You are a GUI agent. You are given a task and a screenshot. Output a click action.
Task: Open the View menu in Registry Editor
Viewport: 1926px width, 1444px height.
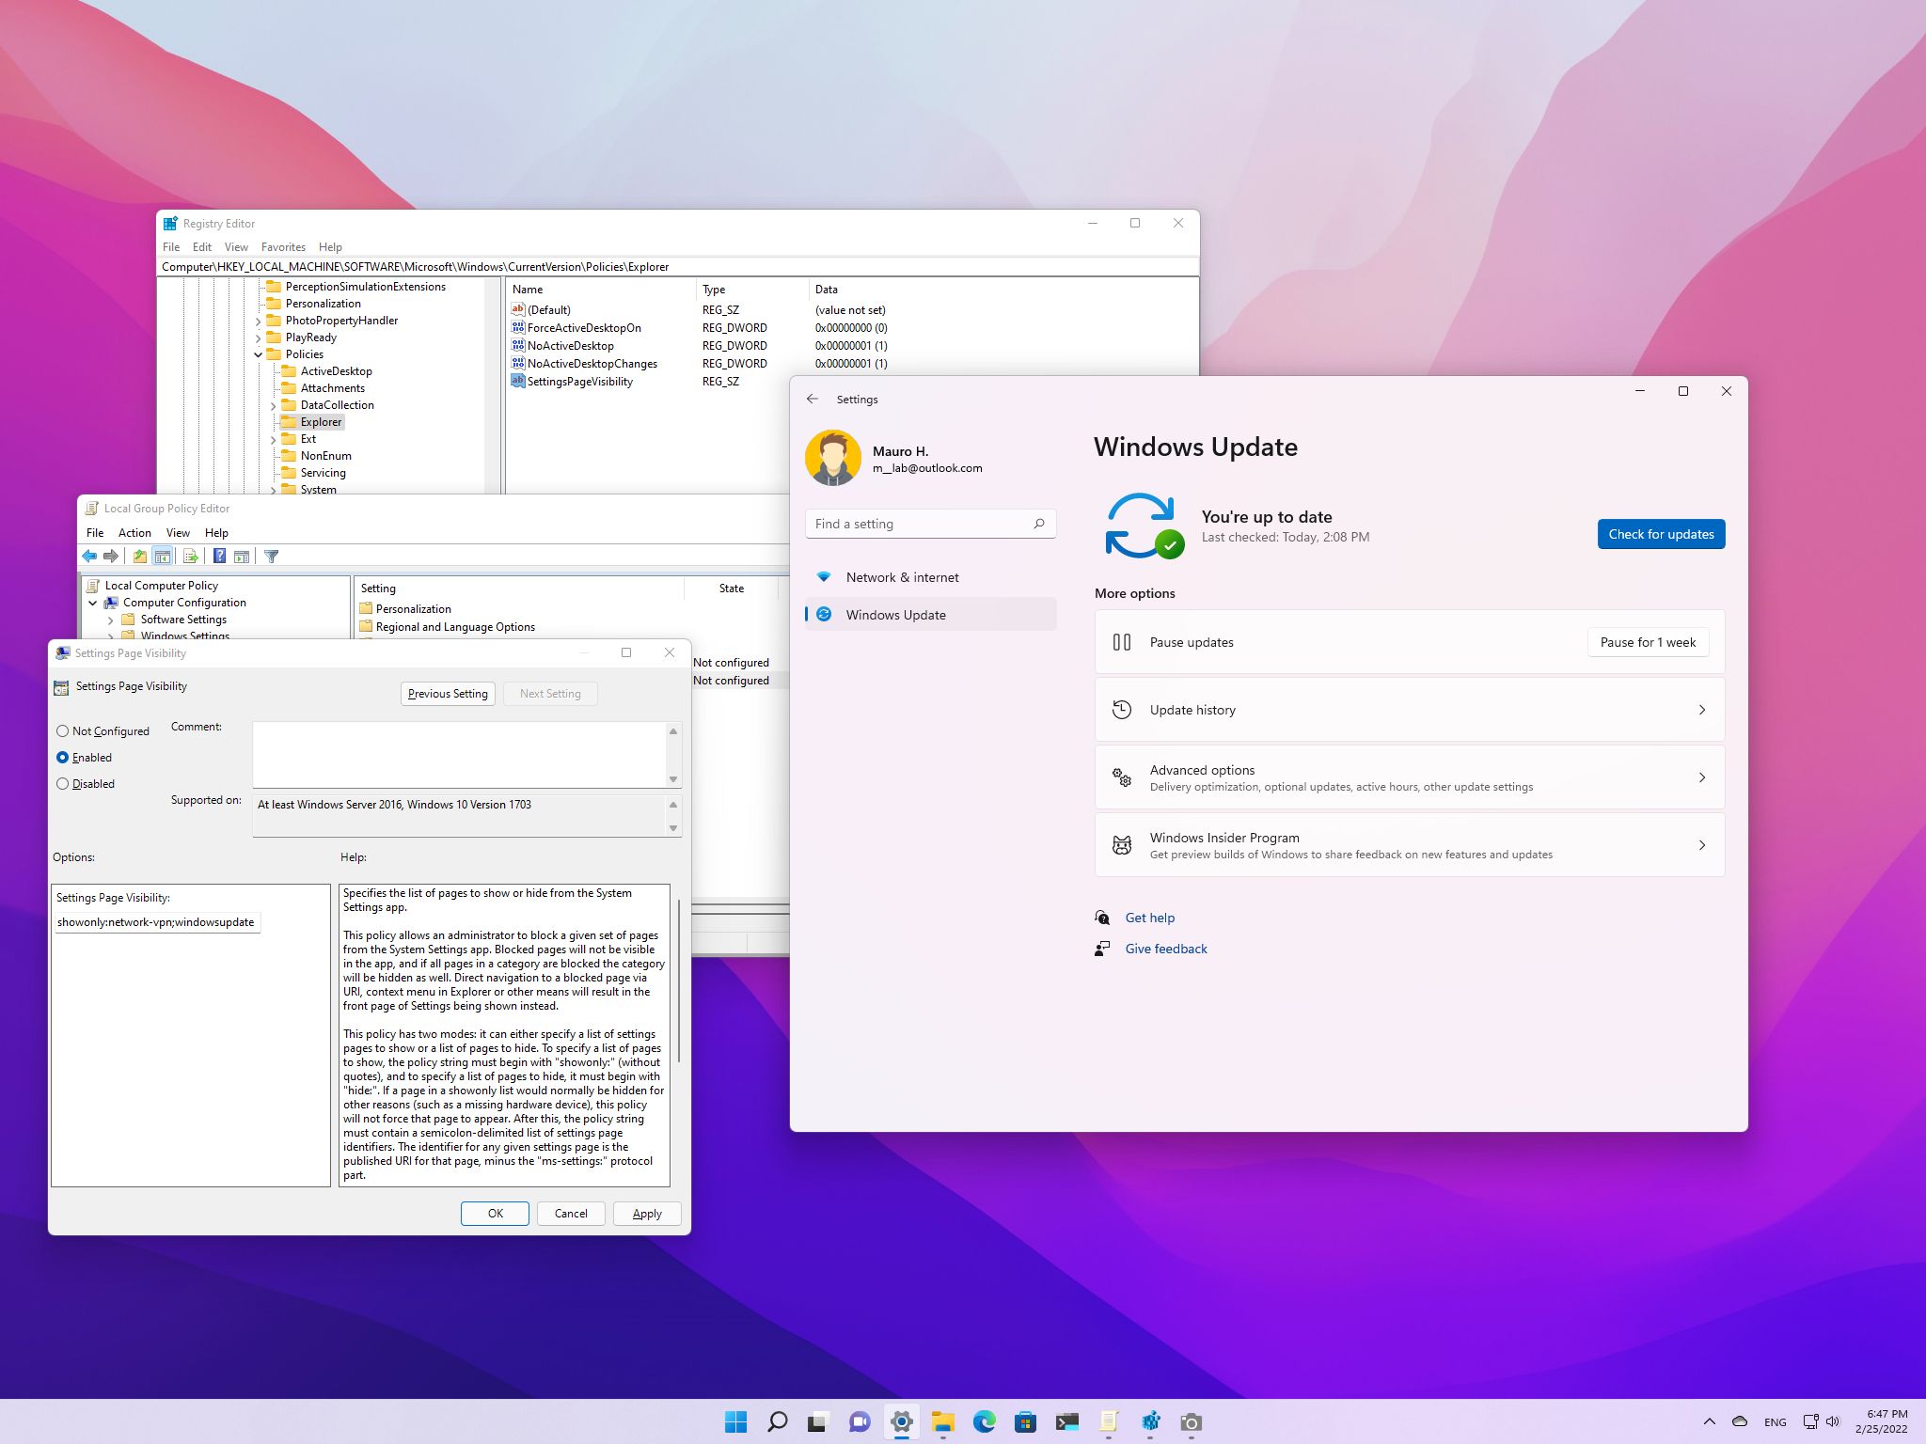233,245
